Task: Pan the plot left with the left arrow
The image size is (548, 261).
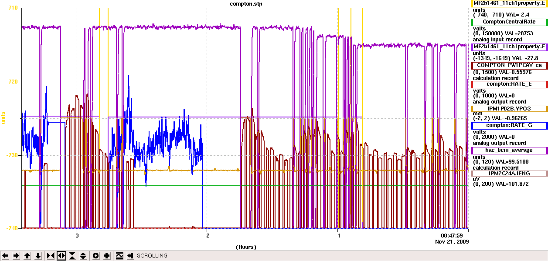Action: point(6,256)
